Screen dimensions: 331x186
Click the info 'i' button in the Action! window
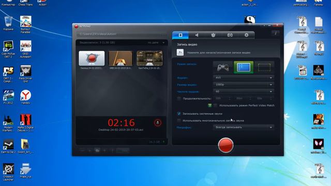[x=276, y=33]
